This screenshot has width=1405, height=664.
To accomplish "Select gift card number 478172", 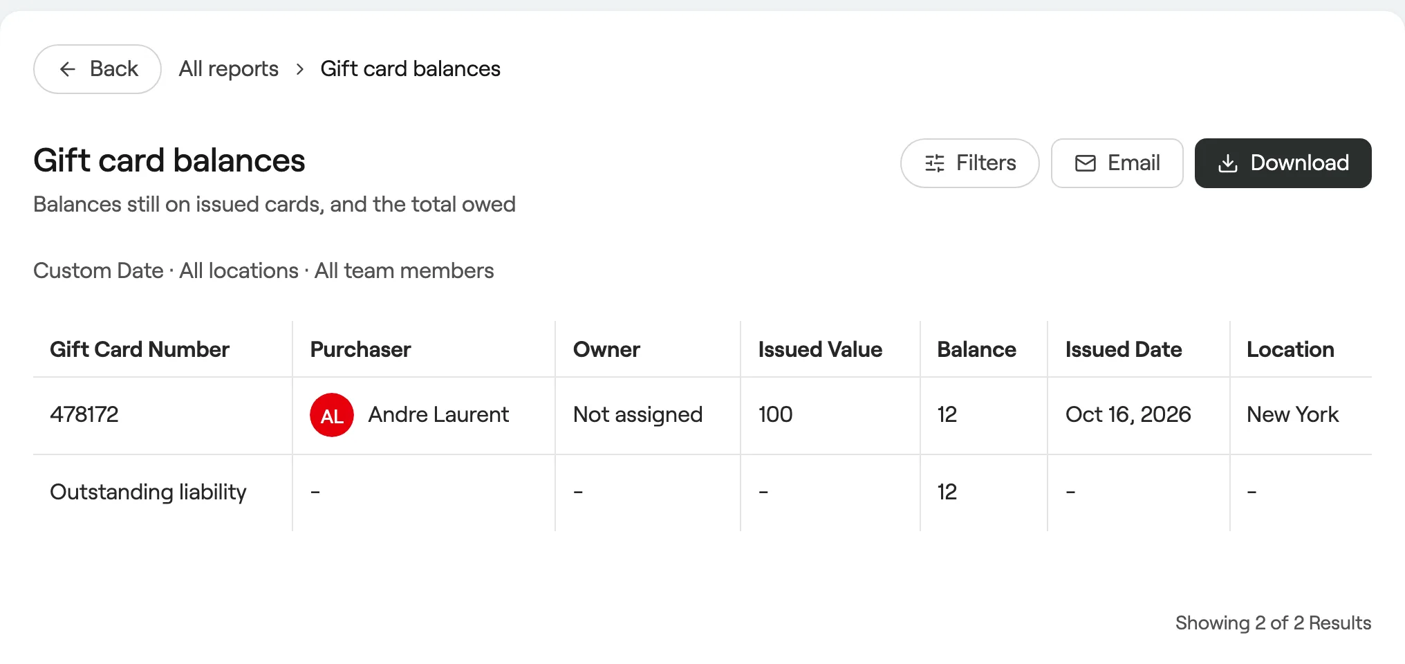I will (84, 414).
